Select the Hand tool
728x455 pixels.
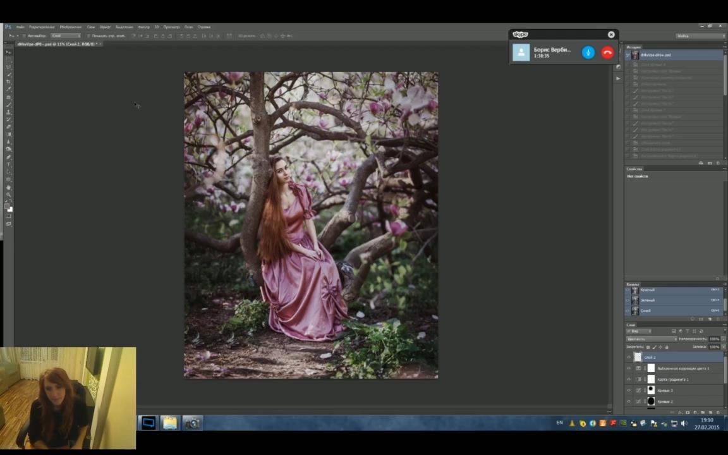(8, 187)
